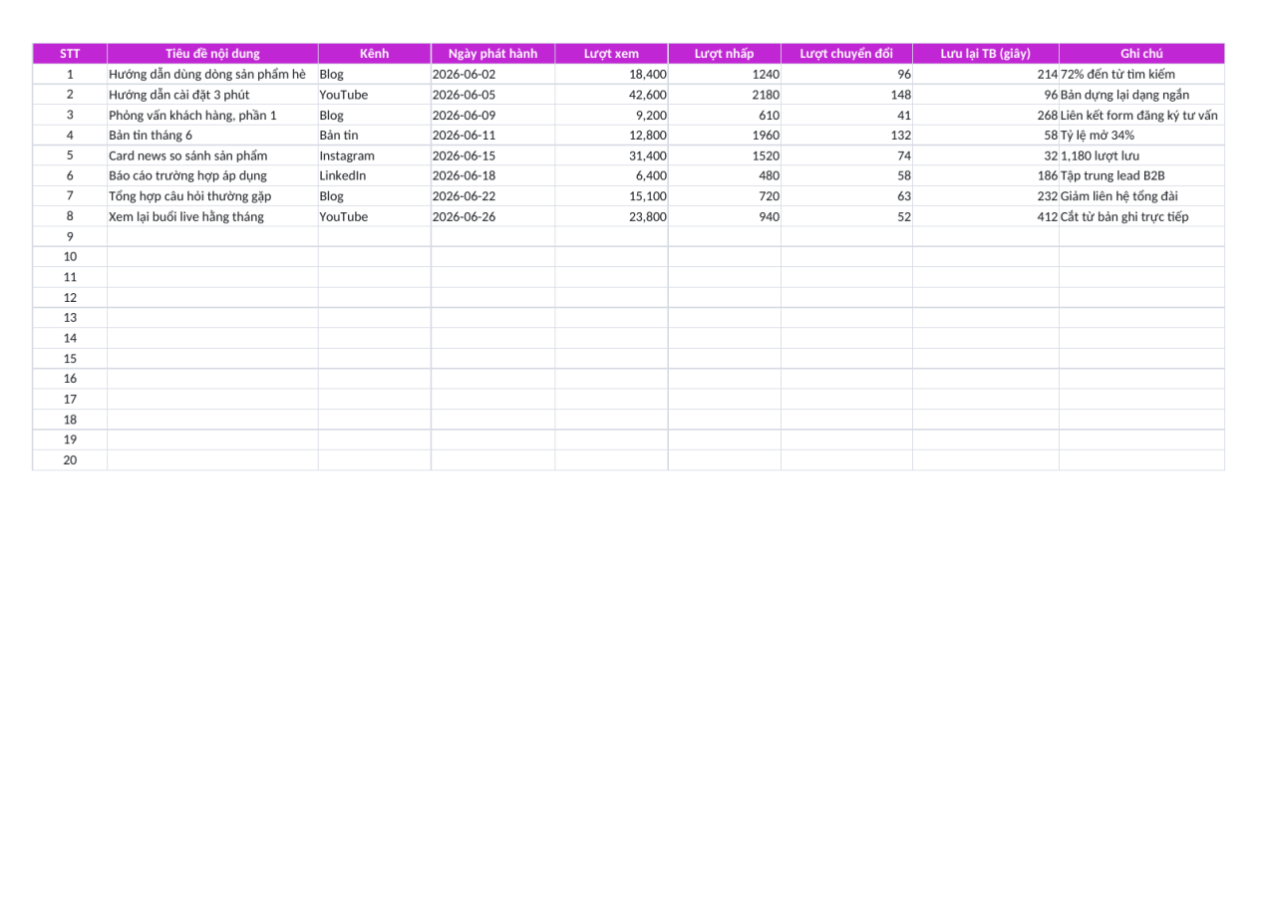Click the Instagram channel cell
Viewport: 1268px width, 897px height.
point(374,155)
